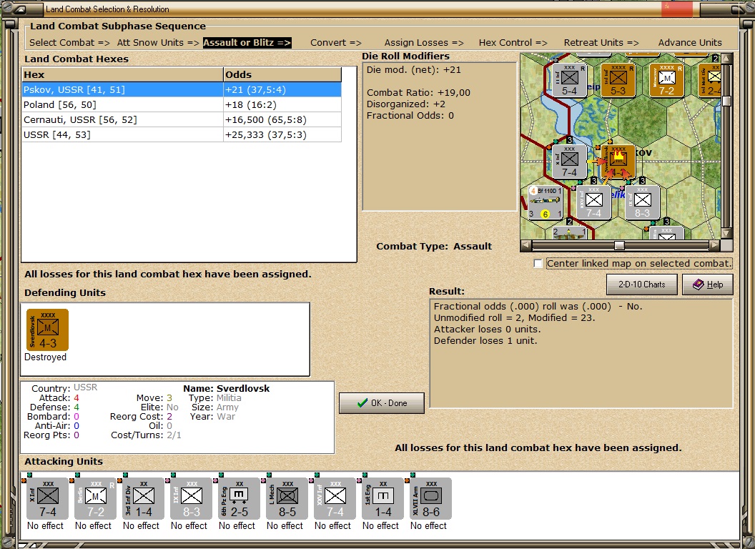Select the XLVII Arm 8-6 attacking unit
The height and width of the screenshot is (549, 755).
tap(430, 500)
